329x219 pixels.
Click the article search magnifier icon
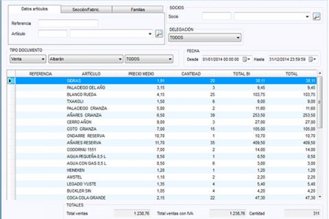tap(159, 33)
